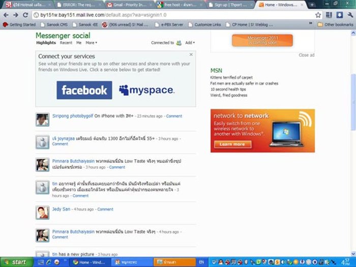Image resolution: width=356 pixels, height=267 pixels.
Task: Click the blue download extension icon
Action: [339, 15]
